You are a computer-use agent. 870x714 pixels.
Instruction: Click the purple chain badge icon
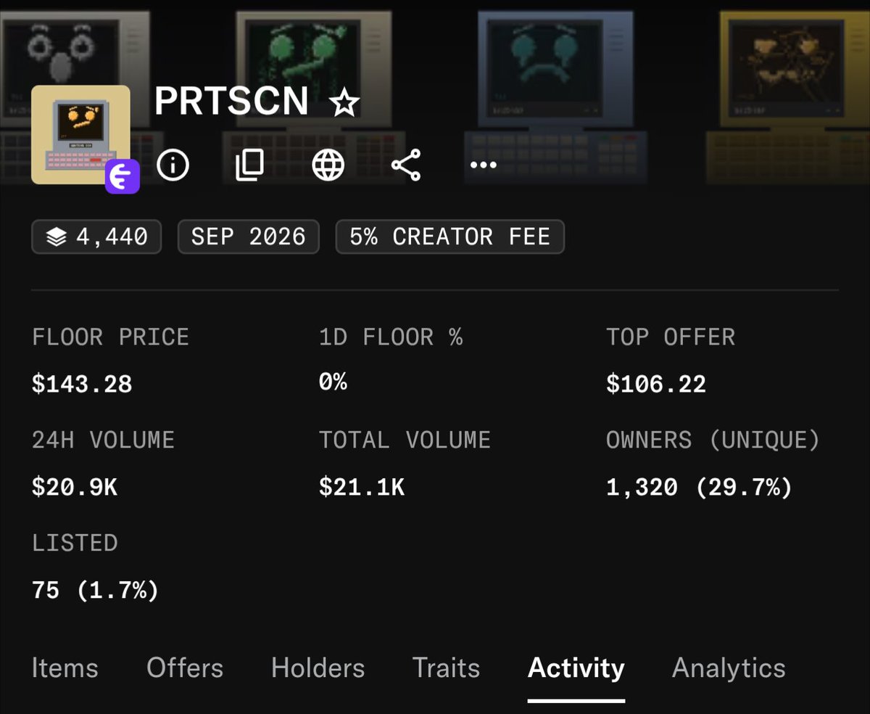[x=123, y=177]
